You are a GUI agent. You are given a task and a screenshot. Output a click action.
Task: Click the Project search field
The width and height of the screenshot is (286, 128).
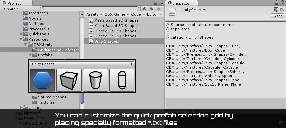tap(89, 9)
